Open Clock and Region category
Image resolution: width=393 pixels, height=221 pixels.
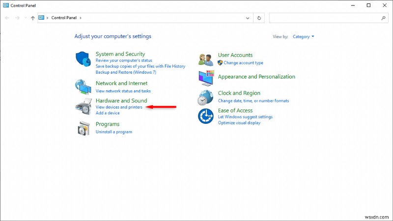239,93
